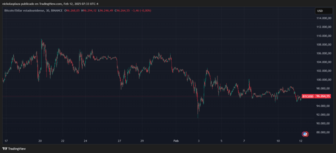Click the publication header text by nickolasplaza

click(x=49, y=4)
